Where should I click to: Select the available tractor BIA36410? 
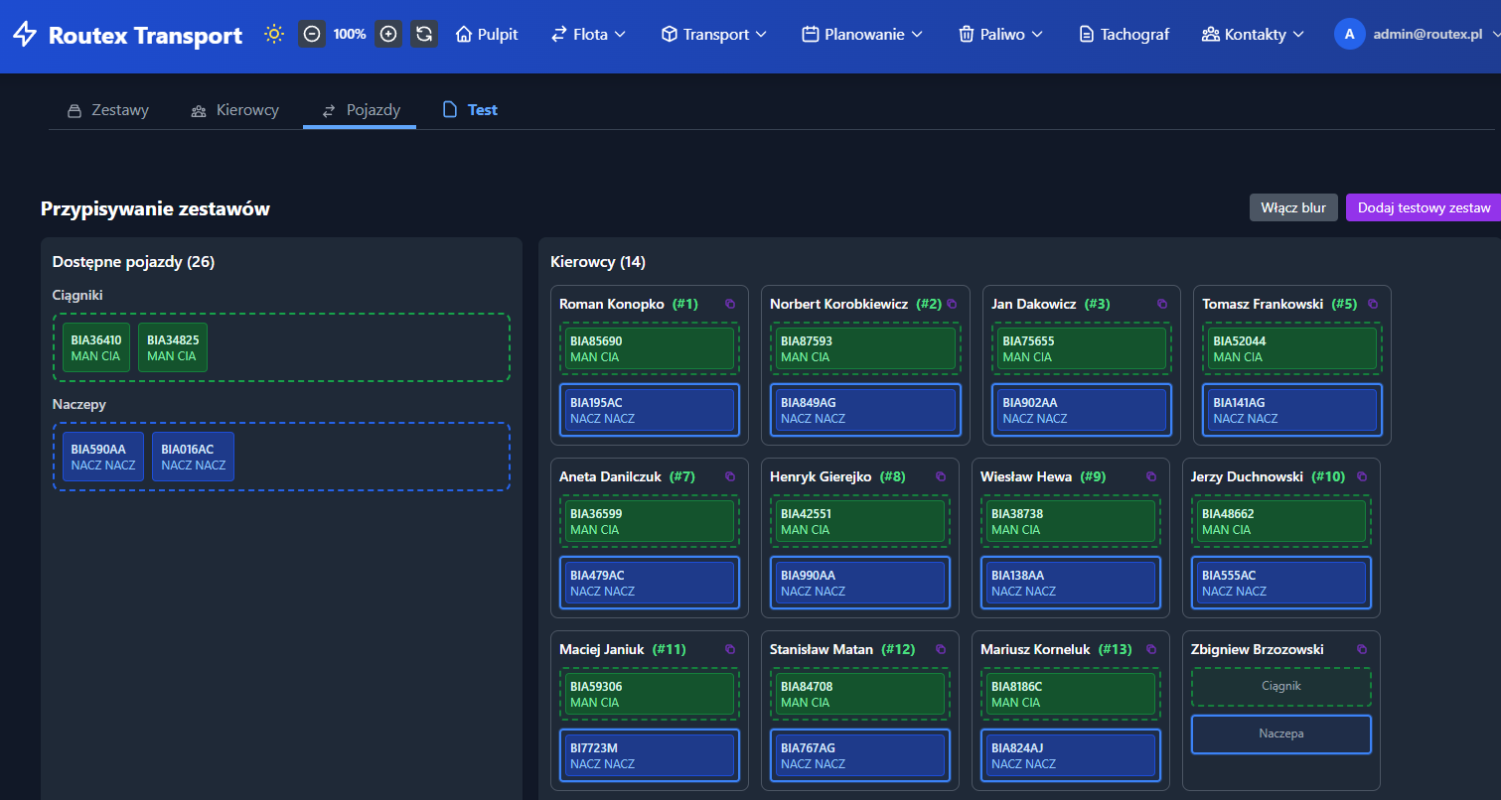coord(96,347)
